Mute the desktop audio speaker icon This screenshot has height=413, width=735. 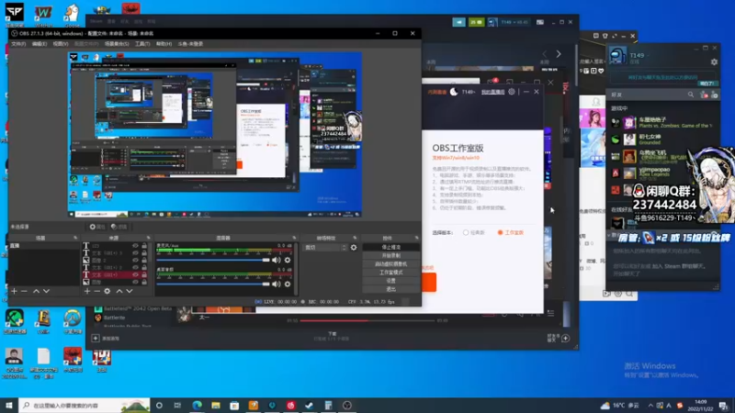277,284
